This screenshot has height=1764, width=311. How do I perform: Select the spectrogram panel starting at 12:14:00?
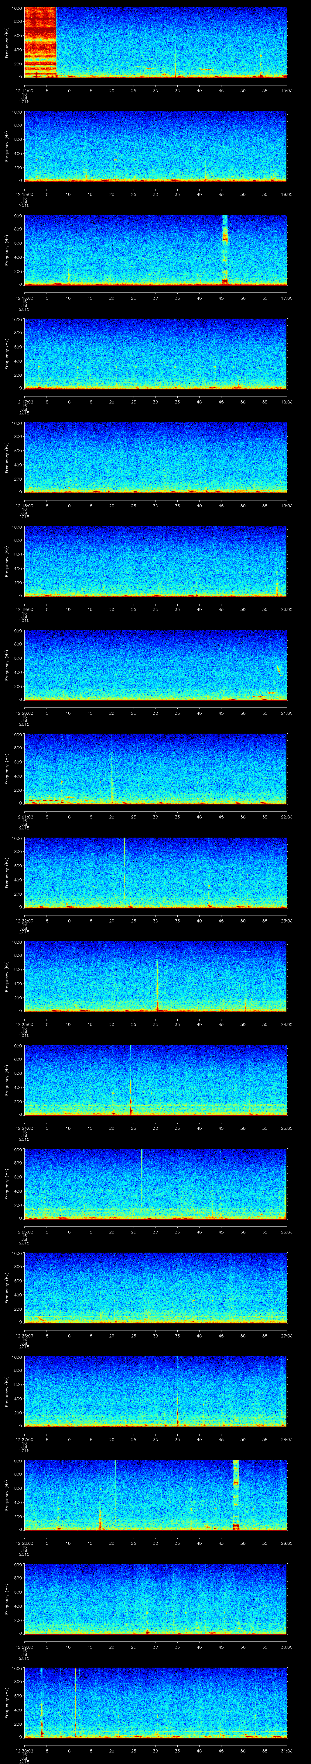[x=155, y=43]
